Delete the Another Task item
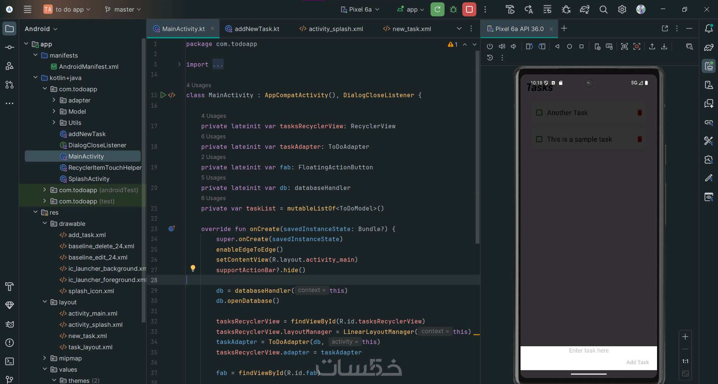Viewport: 718px width, 384px height. coord(639,113)
